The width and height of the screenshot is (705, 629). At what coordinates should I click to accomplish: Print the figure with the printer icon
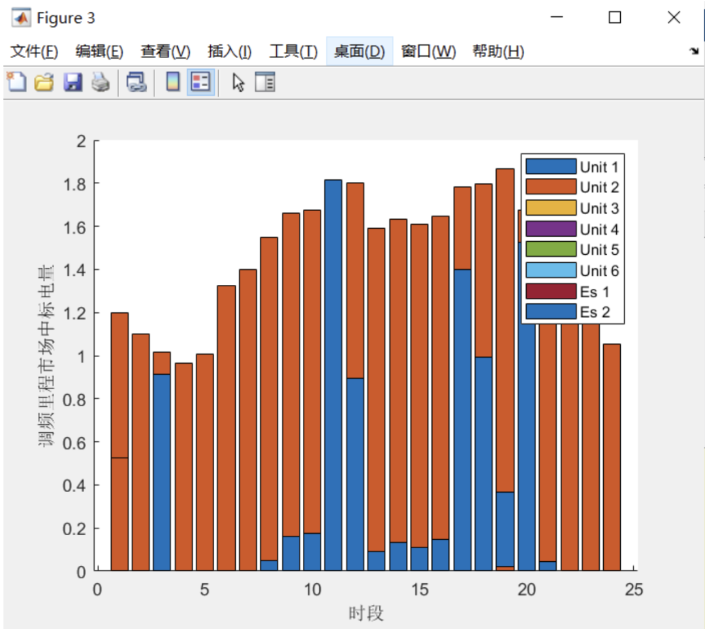pyautogui.click(x=101, y=83)
